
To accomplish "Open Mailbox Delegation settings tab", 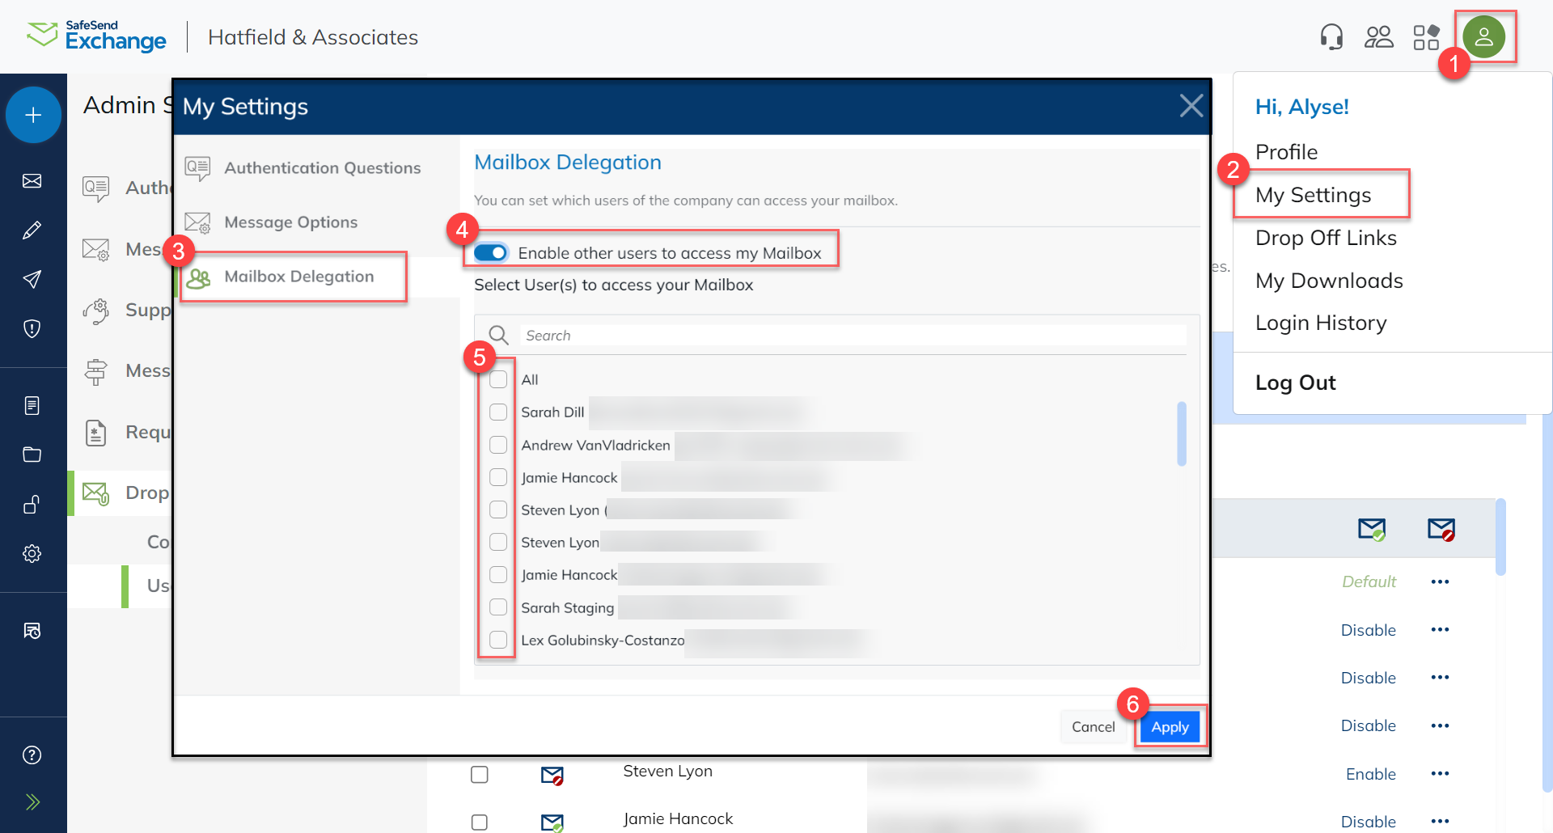I will [x=298, y=276].
